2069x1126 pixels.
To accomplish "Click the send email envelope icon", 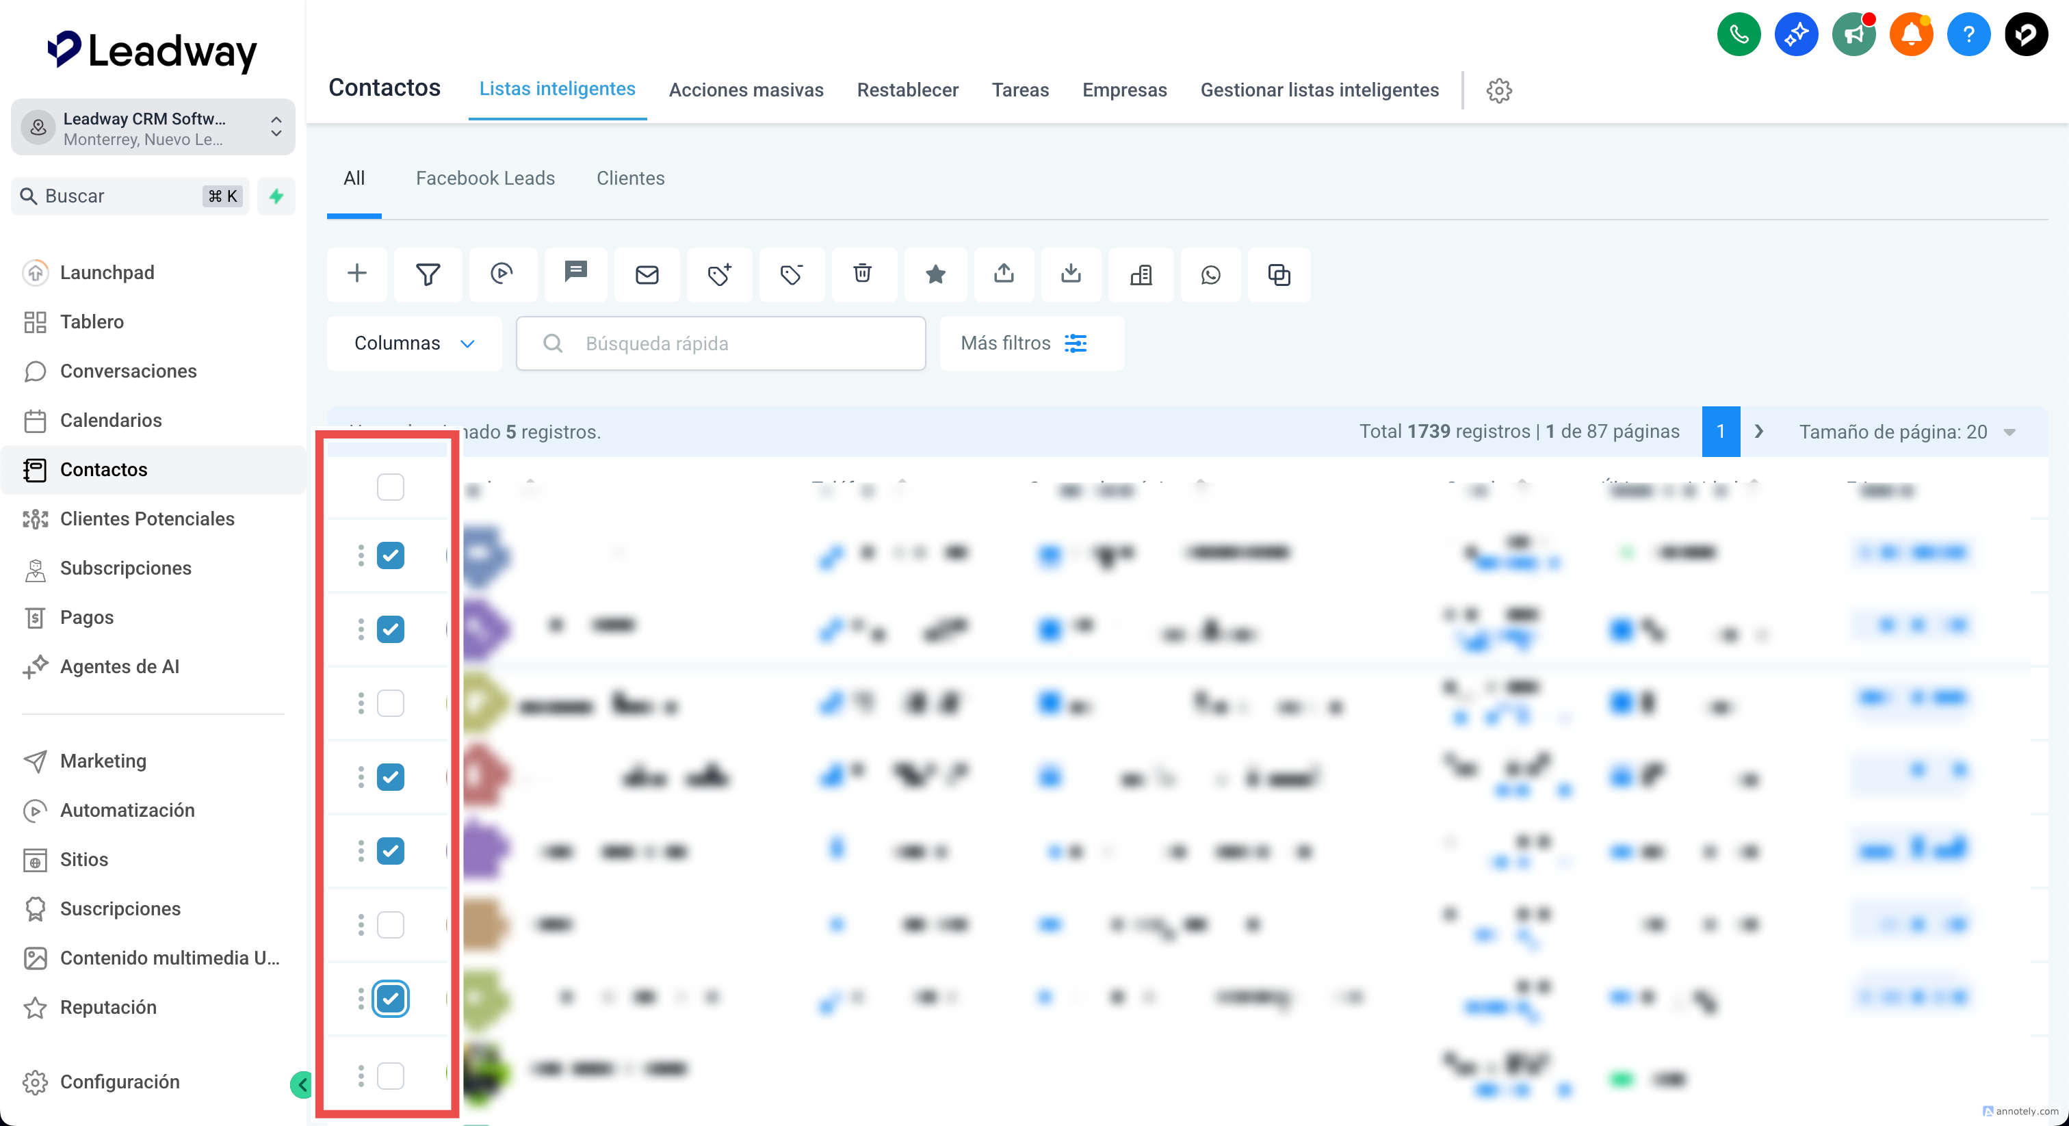I will 647,274.
